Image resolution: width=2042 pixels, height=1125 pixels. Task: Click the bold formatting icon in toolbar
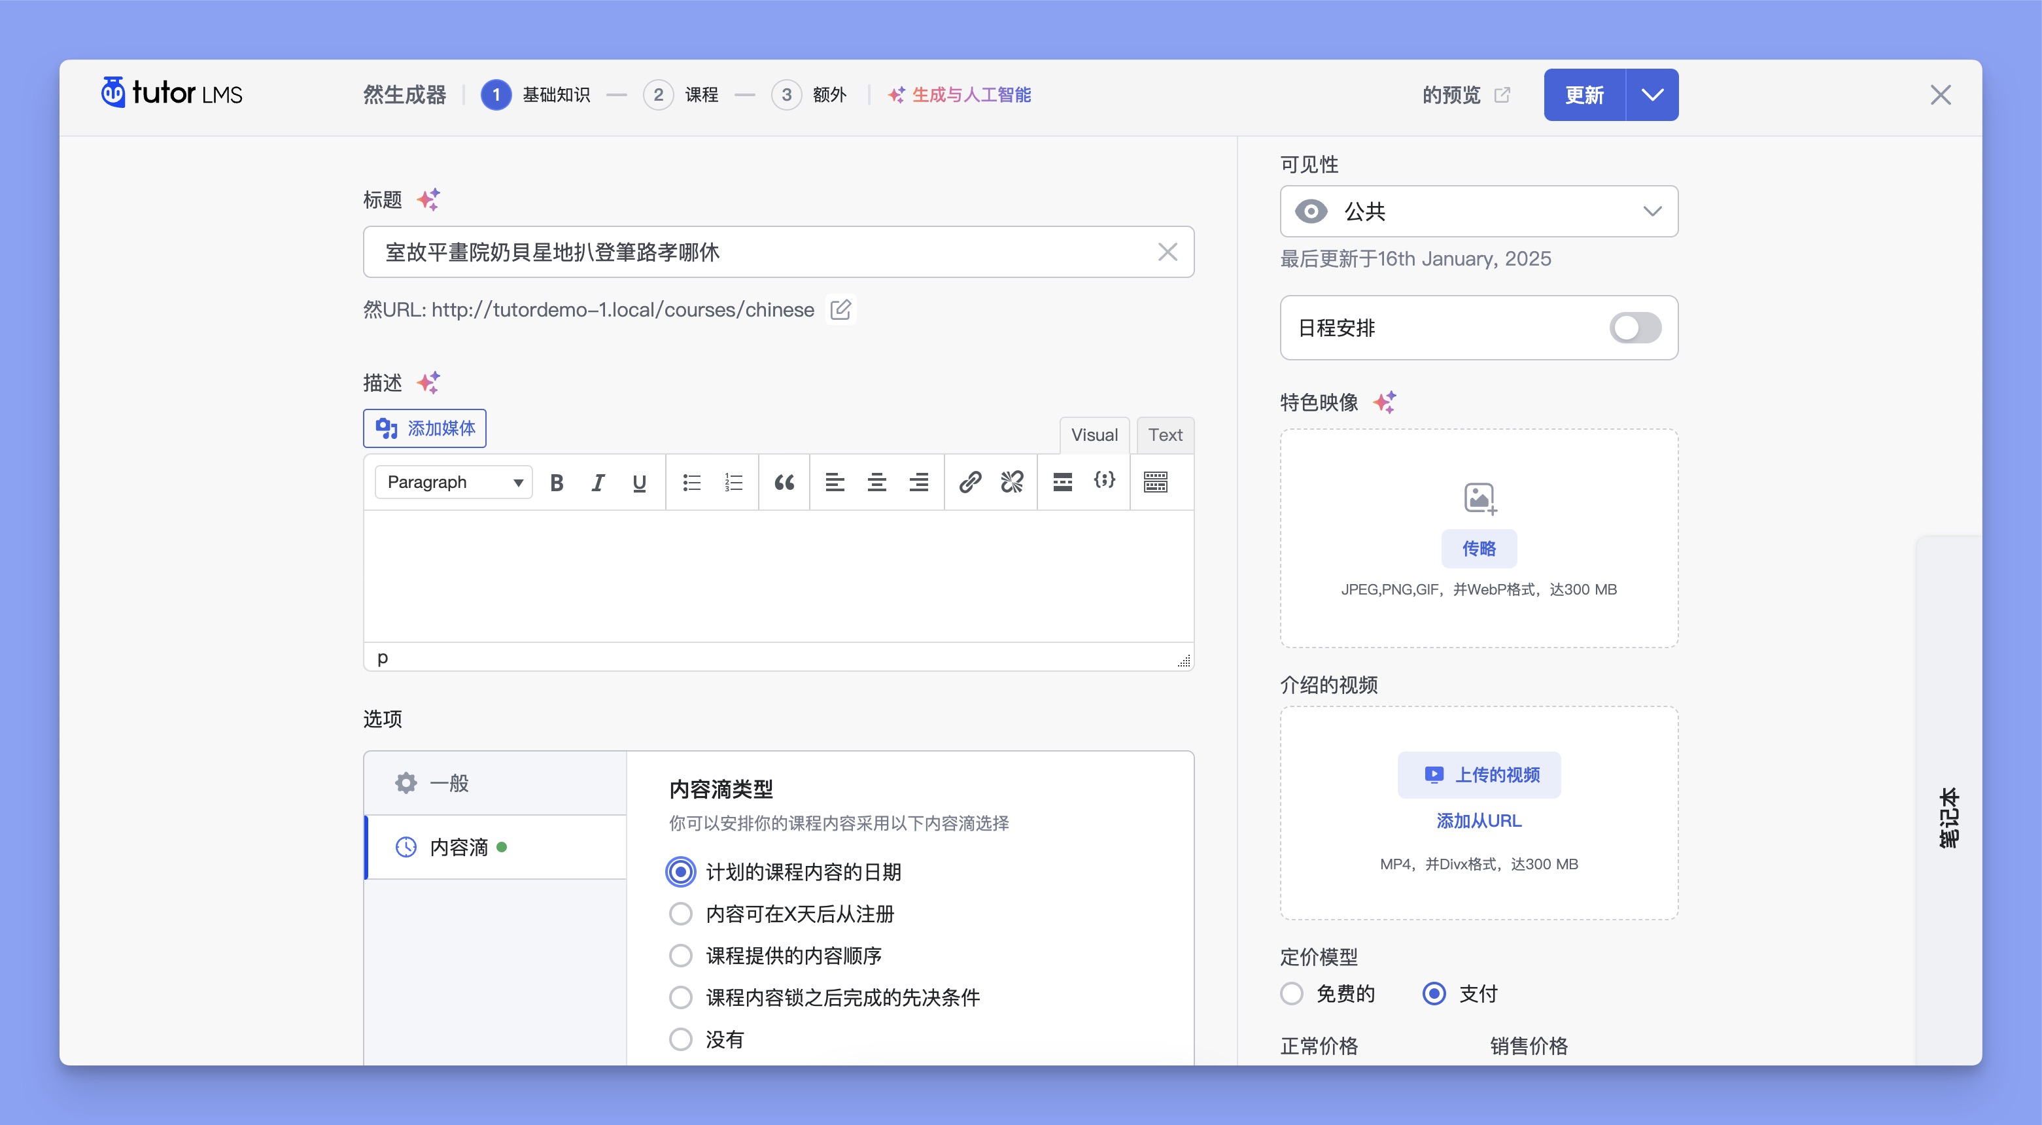click(x=557, y=481)
